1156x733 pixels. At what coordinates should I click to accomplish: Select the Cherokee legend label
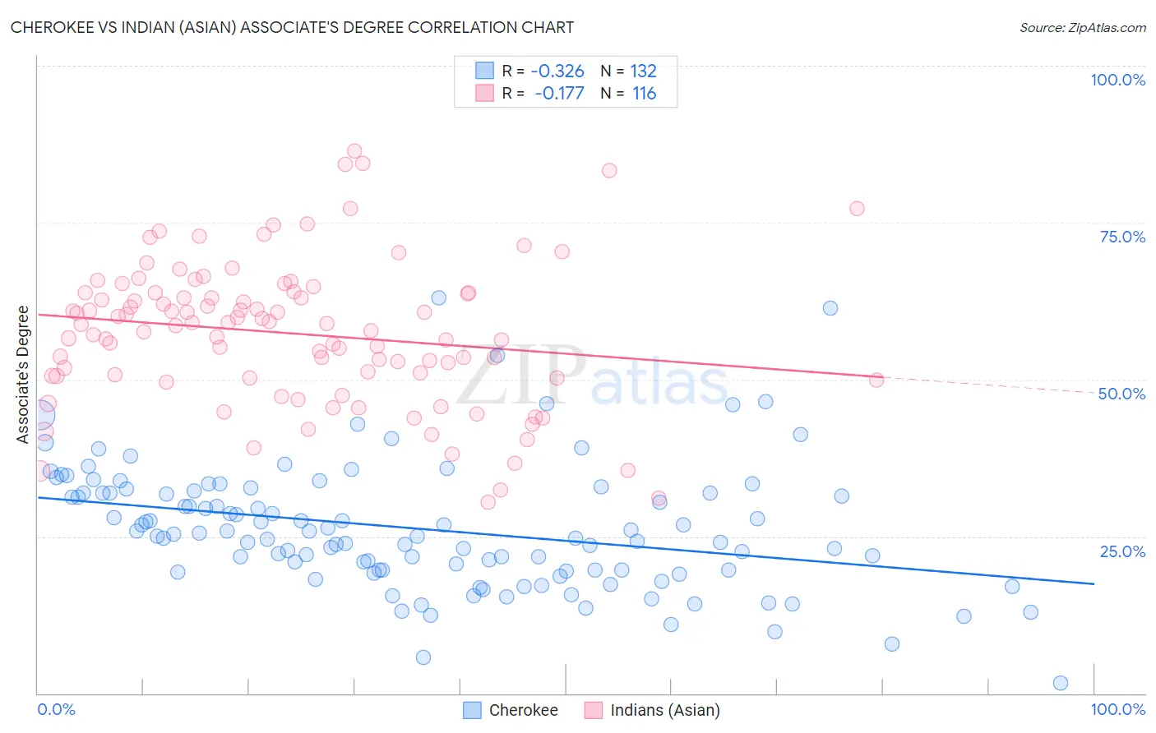coord(524,710)
